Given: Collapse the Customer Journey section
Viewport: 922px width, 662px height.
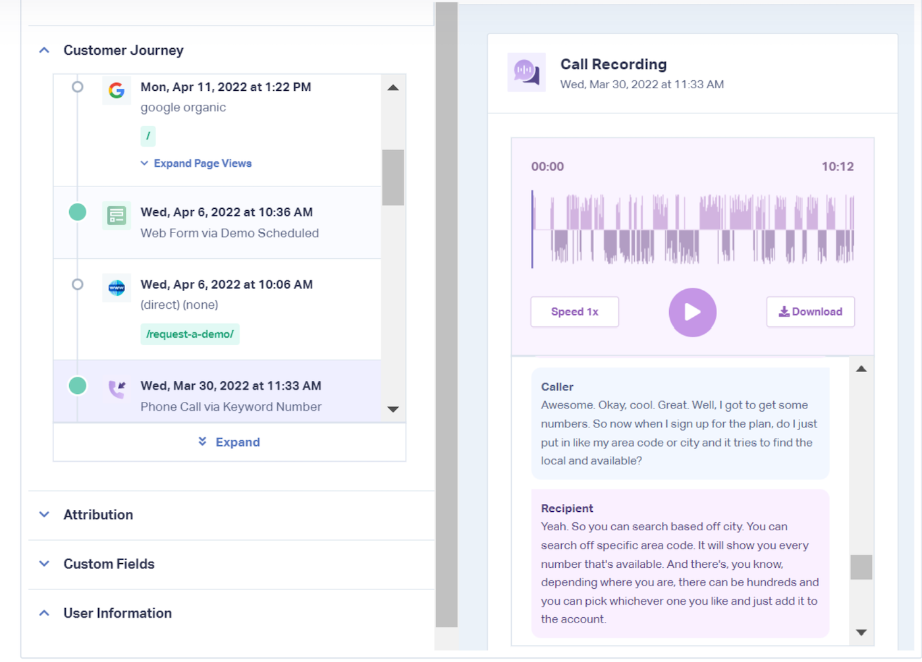Looking at the screenshot, I should pyautogui.click(x=44, y=50).
